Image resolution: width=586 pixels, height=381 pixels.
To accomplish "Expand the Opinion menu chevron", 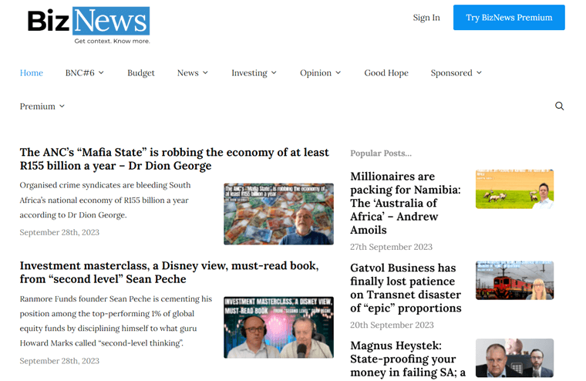I will [x=338, y=72].
